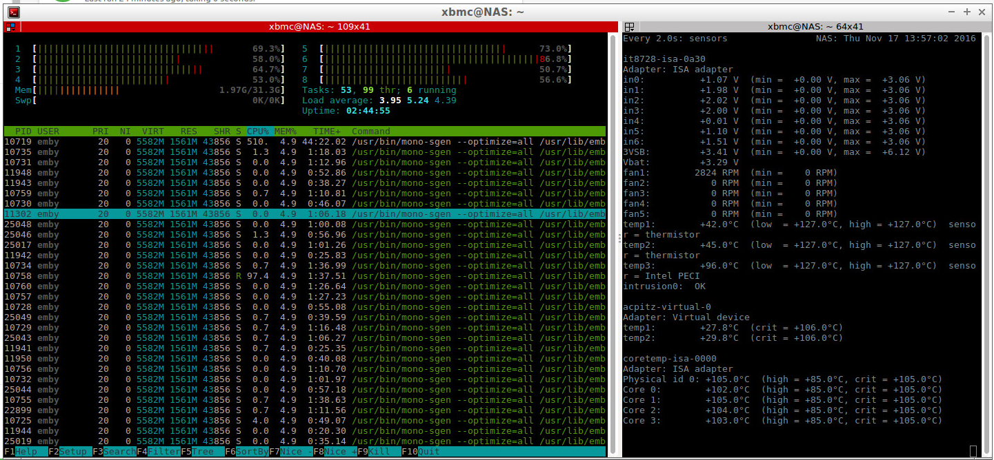Sort by the SHR column header
Screen dimensions: 994x460
coord(222,132)
